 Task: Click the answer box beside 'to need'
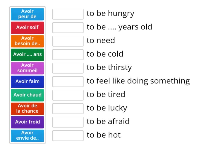(x=68, y=41)
